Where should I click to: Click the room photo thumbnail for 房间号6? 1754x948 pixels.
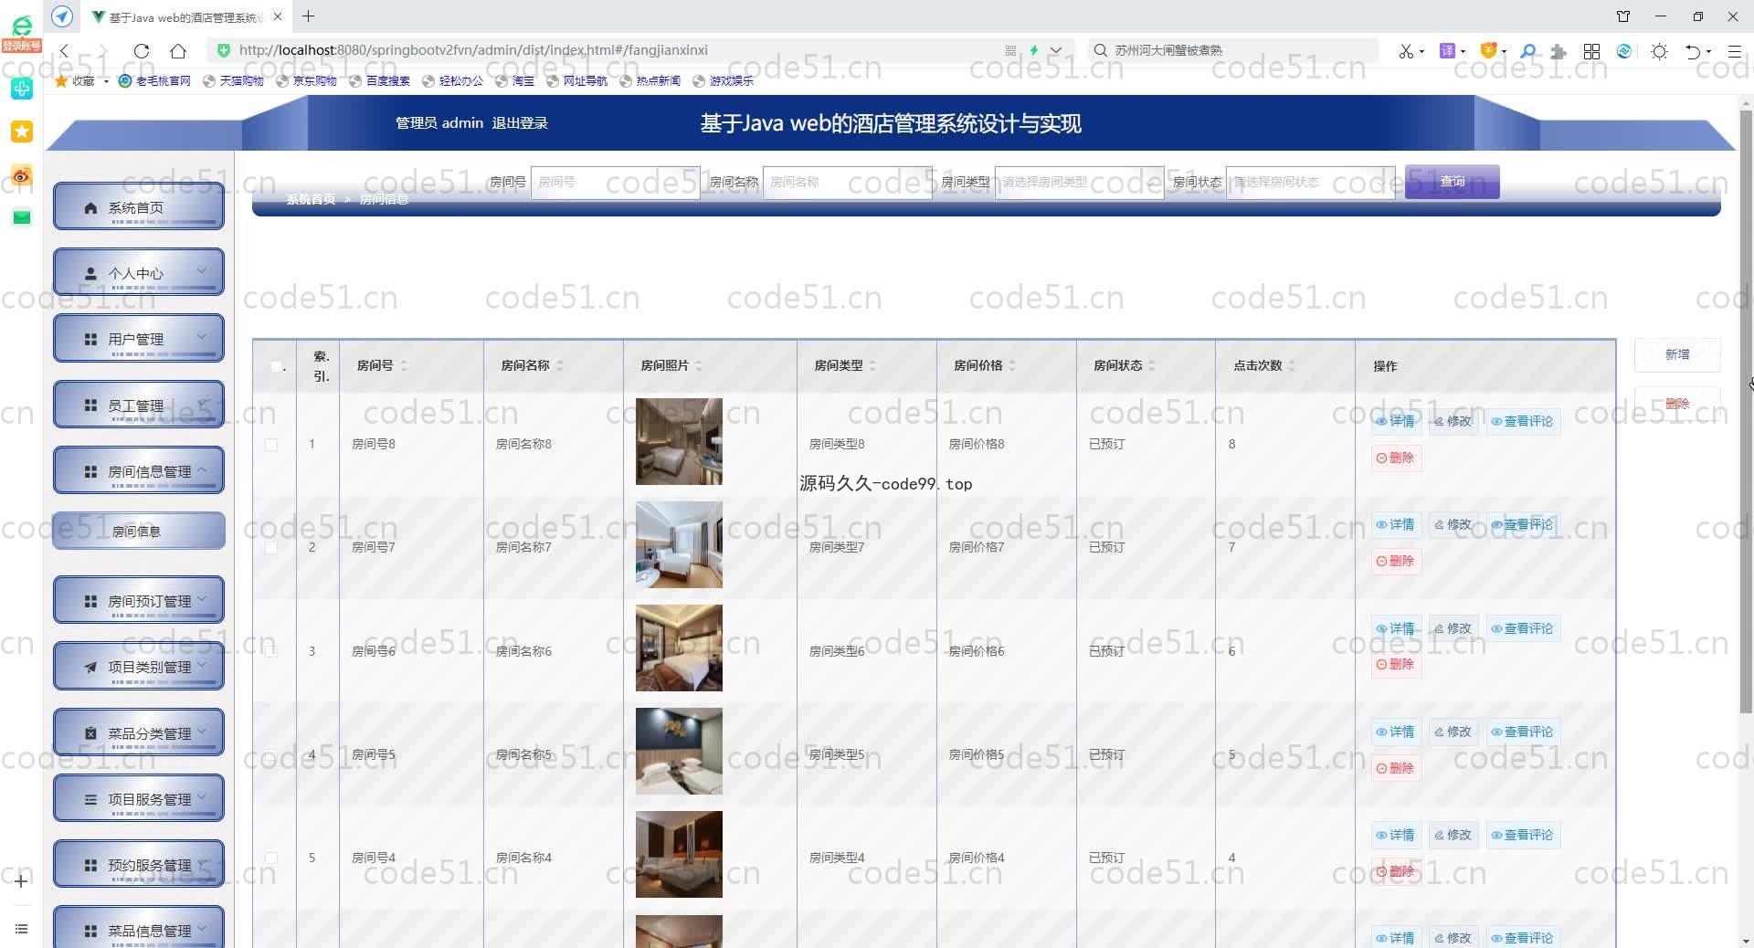tap(679, 648)
